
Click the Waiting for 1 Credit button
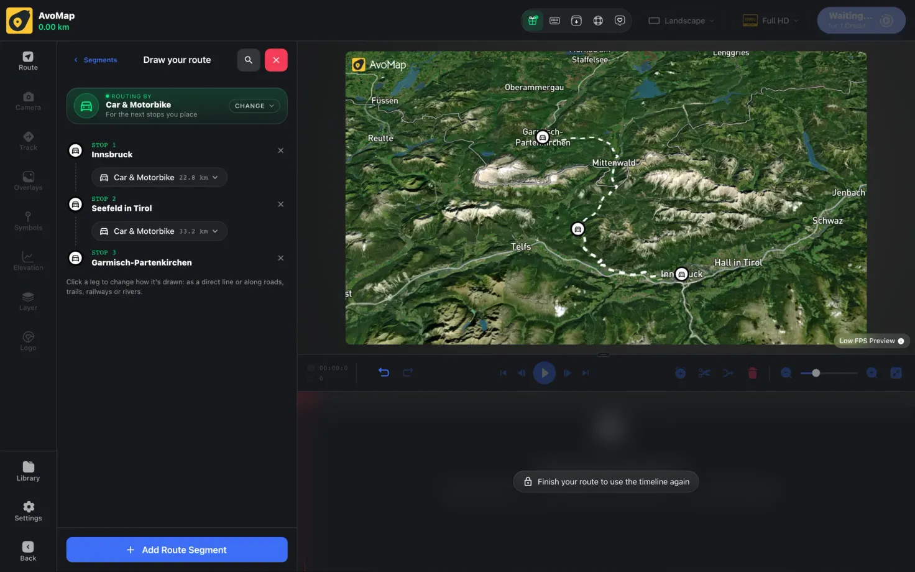[x=861, y=21]
